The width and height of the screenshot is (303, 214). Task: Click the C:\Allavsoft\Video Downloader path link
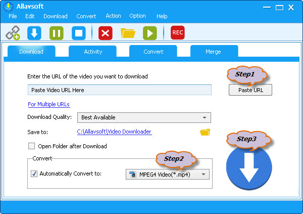[114, 132]
